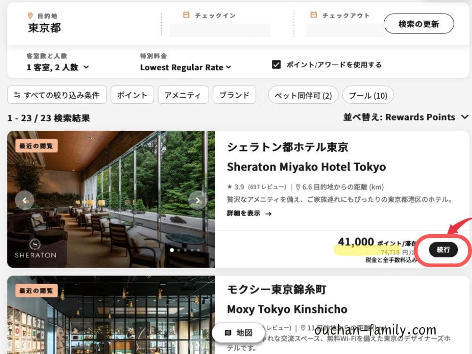Open the Sheraton lounge photo
Screen dimensions: 472x354
(x=111, y=199)
